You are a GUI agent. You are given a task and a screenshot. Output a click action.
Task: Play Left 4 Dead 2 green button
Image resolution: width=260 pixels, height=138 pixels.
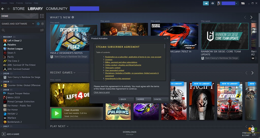[57, 113]
